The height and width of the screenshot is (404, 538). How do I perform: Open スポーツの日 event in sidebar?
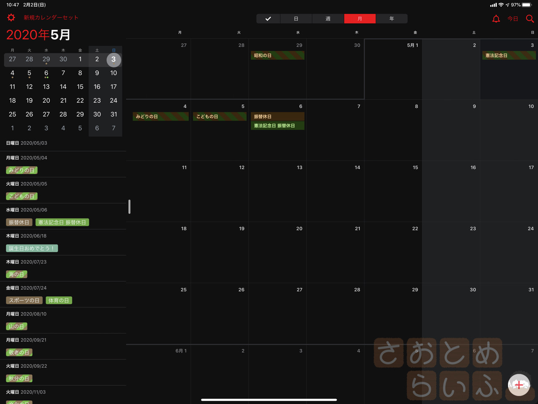click(x=24, y=300)
